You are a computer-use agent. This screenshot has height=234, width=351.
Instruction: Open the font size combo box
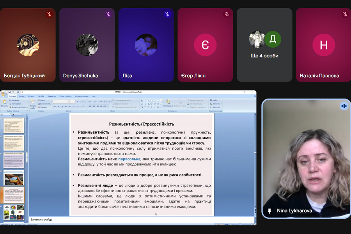[73, 102]
